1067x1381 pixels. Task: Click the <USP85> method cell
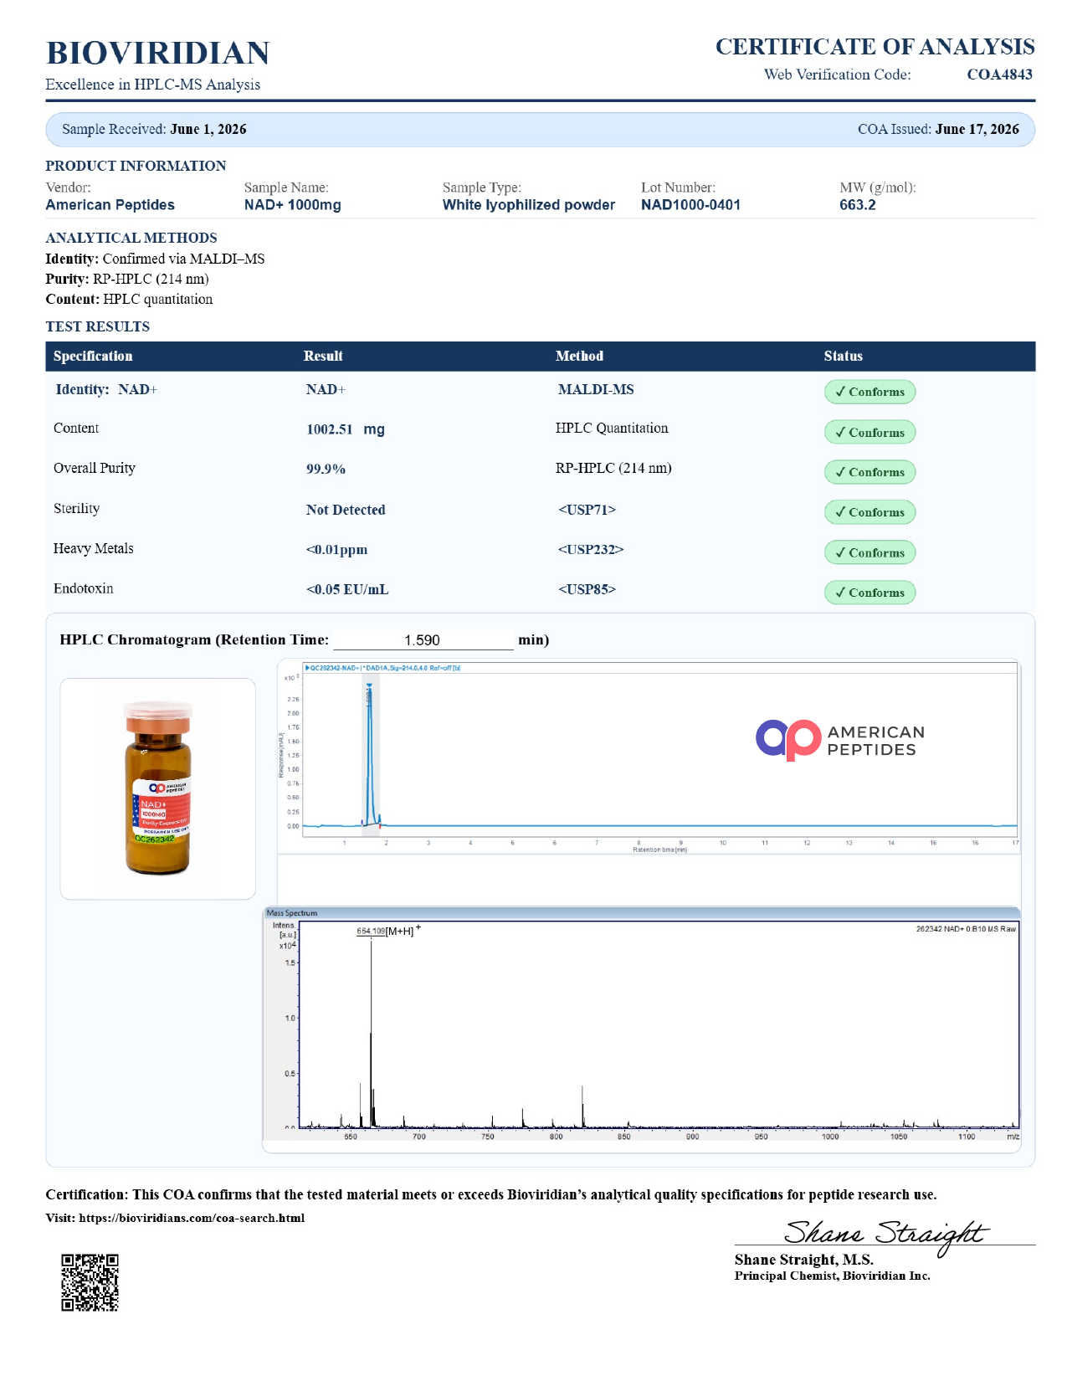pos(587,589)
